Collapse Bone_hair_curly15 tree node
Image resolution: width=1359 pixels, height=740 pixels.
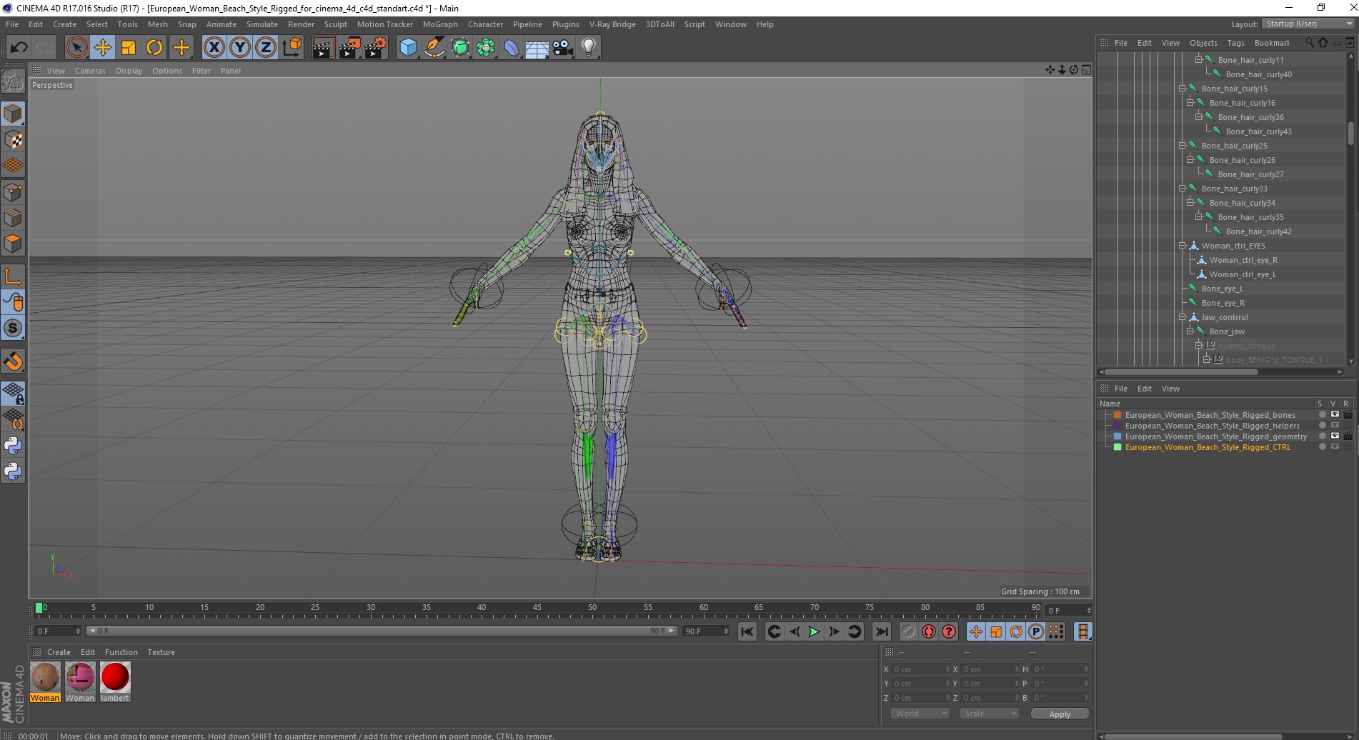pos(1182,89)
